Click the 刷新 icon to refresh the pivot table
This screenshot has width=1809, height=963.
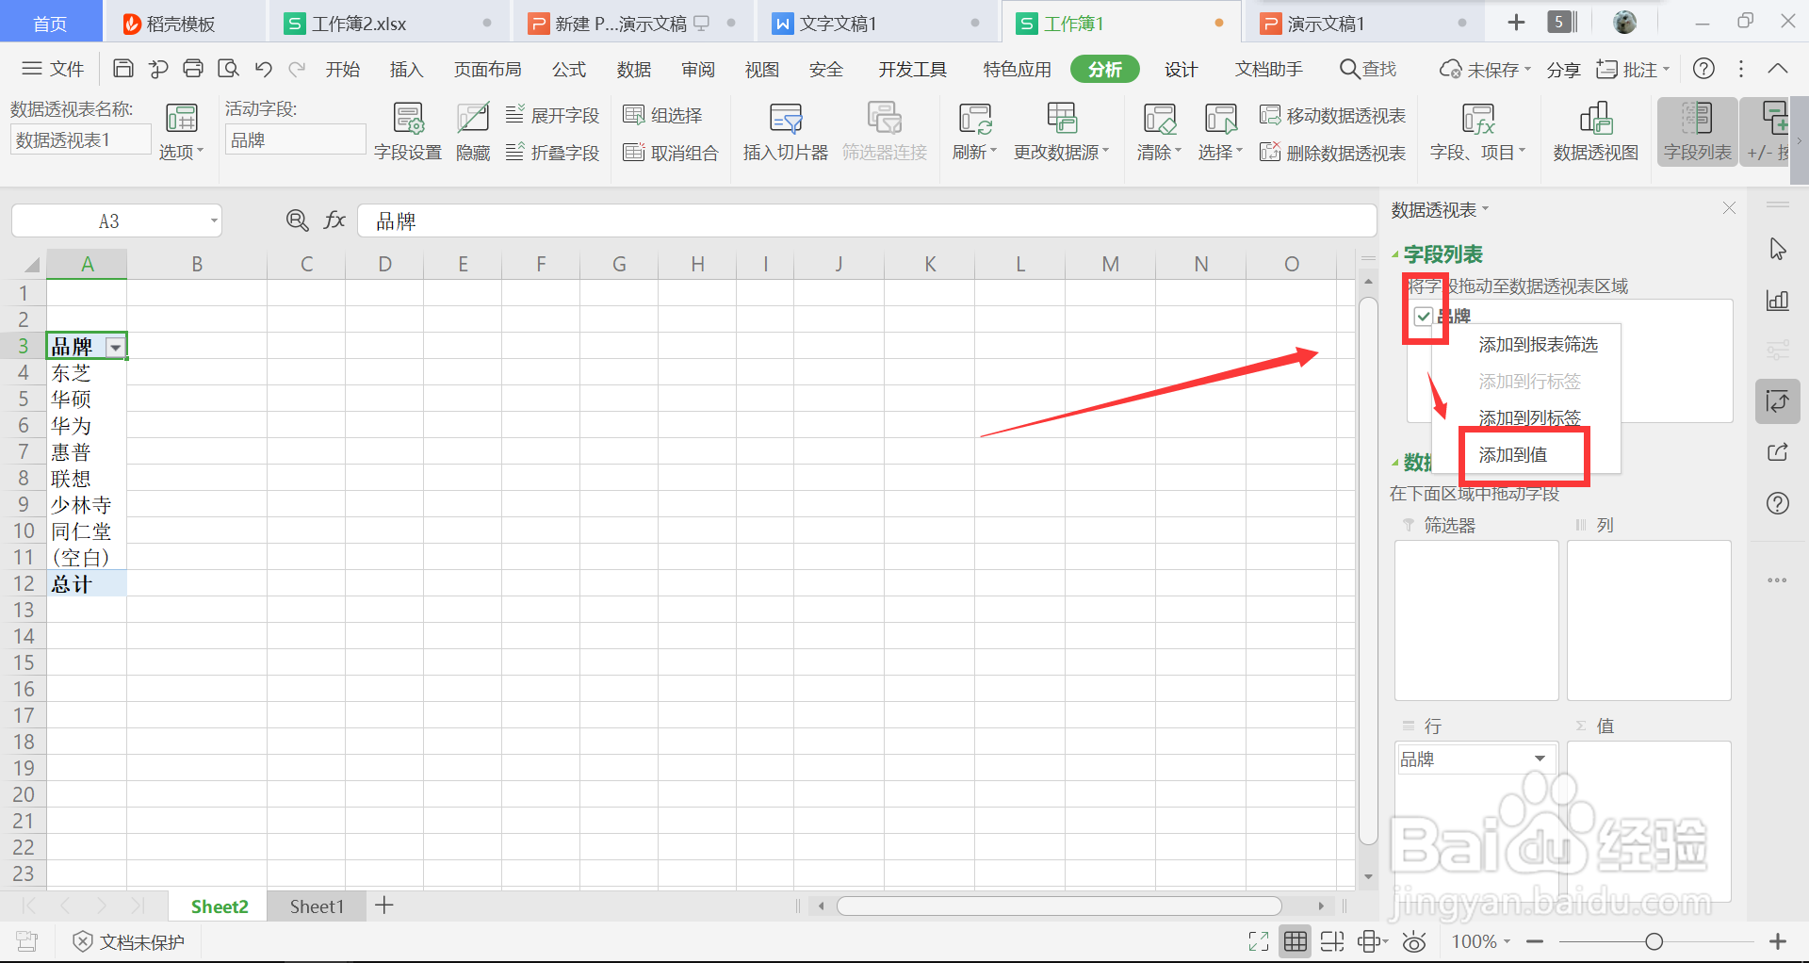(x=972, y=131)
